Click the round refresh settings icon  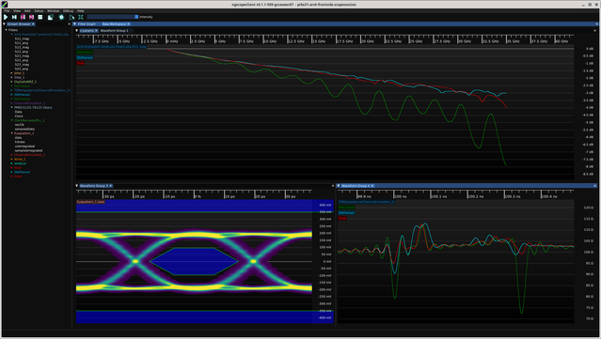(x=61, y=17)
